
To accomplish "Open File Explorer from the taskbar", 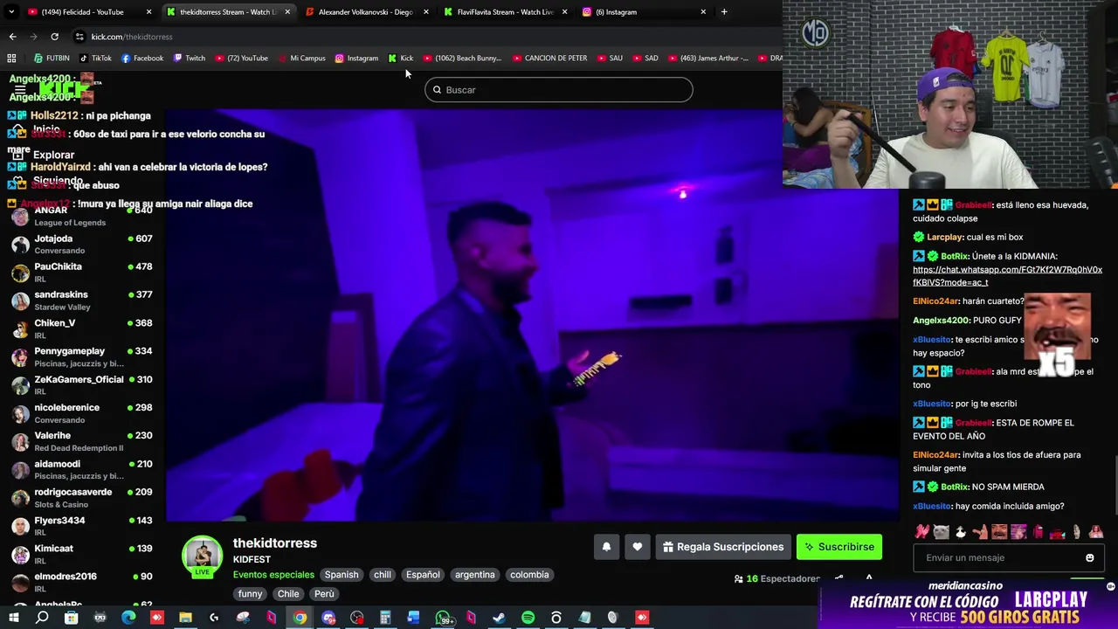I will pyautogui.click(x=185, y=618).
